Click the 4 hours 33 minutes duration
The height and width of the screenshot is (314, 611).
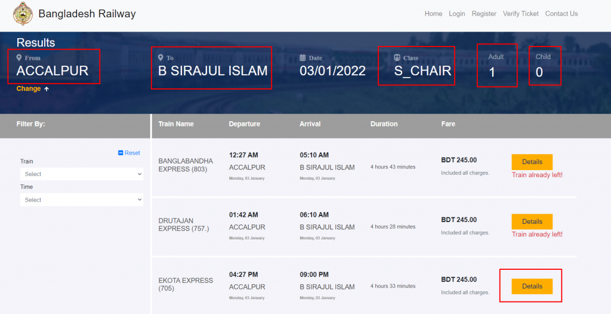[393, 286]
